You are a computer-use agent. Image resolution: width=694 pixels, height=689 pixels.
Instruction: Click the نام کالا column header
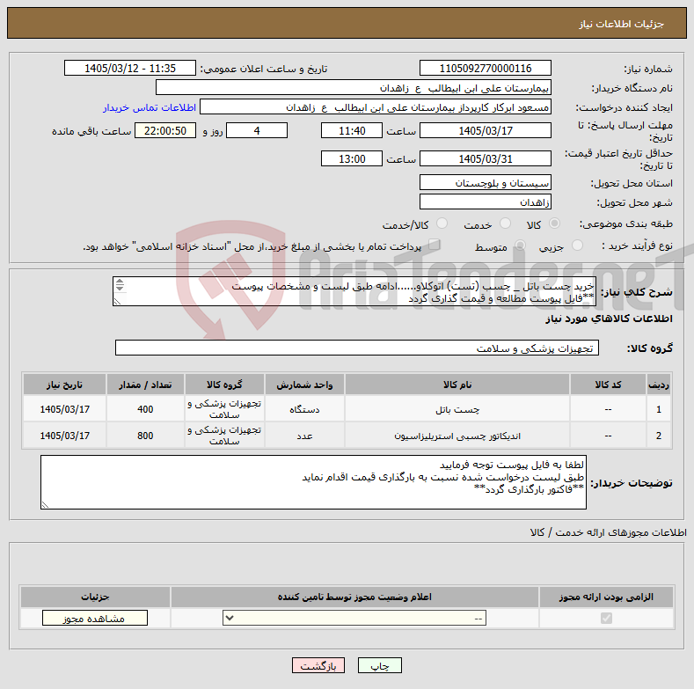[x=457, y=385]
